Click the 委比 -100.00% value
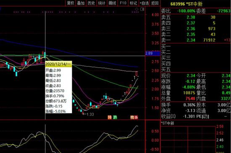Screen dimensions: 231x153 pyautogui.click(x=186, y=11)
